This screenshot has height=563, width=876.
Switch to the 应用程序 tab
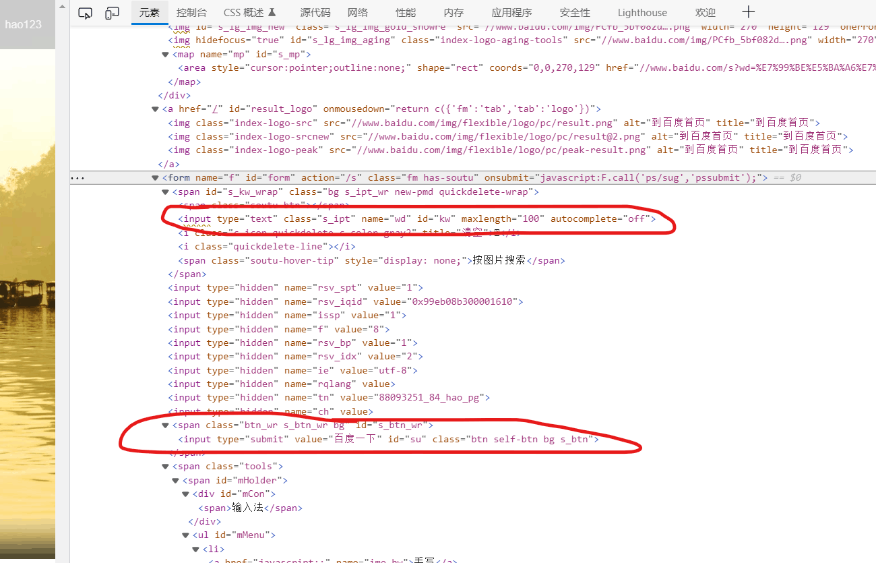(x=511, y=13)
